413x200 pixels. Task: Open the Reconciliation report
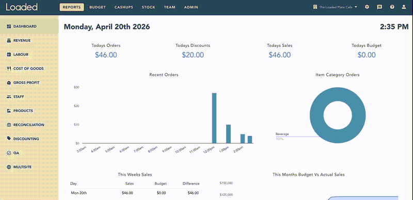(x=29, y=125)
